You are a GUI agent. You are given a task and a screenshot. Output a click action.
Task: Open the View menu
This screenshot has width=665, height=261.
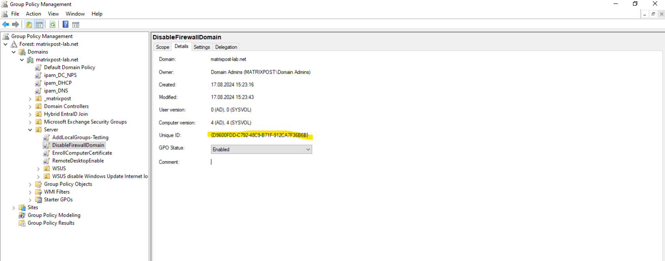coord(53,14)
